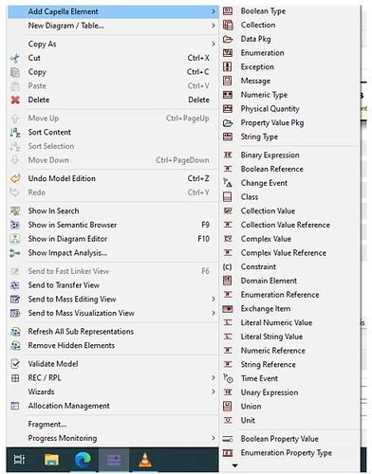Viewport: 372px width, 474px height.
Task: Click the Class icon
Action: (228, 197)
